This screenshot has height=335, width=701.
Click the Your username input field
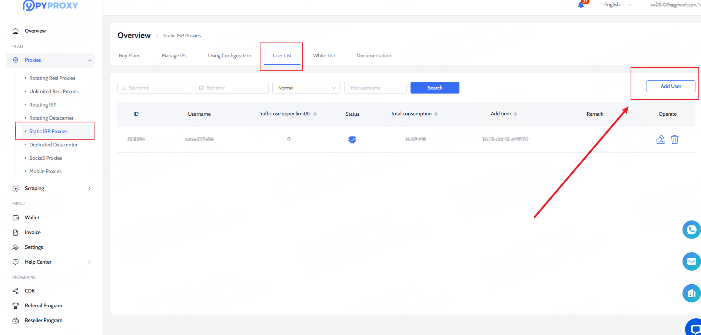pyautogui.click(x=375, y=88)
